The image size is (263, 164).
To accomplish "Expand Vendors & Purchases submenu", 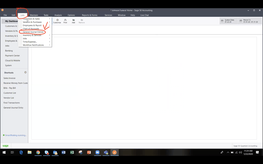I will click(x=35, y=22).
